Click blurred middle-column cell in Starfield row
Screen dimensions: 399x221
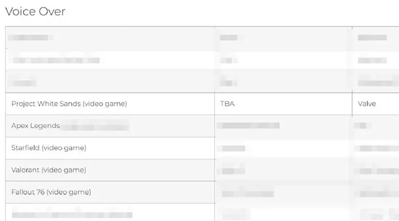(x=233, y=148)
